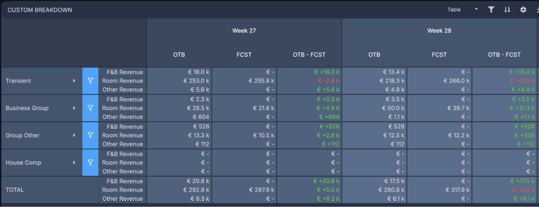Open the filter icon in the header toolbar
539x207 pixels.
491,10
